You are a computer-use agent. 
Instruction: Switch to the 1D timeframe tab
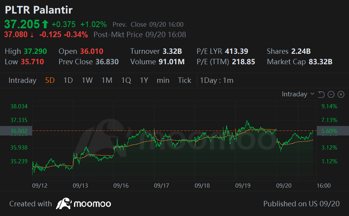(x=68, y=80)
